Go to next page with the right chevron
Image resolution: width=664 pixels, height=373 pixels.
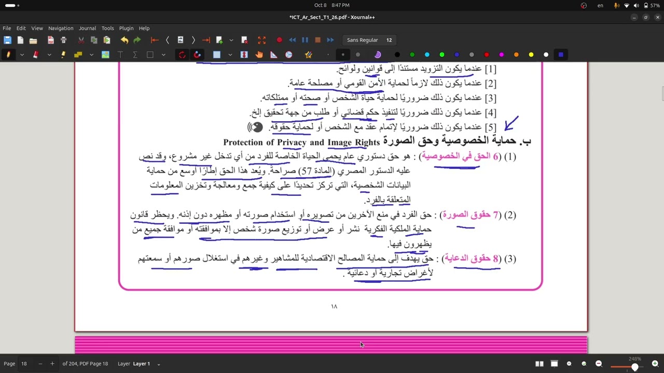[193, 40]
